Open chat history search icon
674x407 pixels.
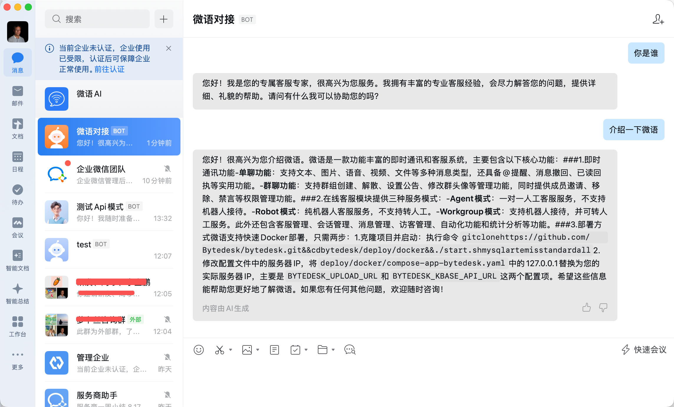click(350, 350)
